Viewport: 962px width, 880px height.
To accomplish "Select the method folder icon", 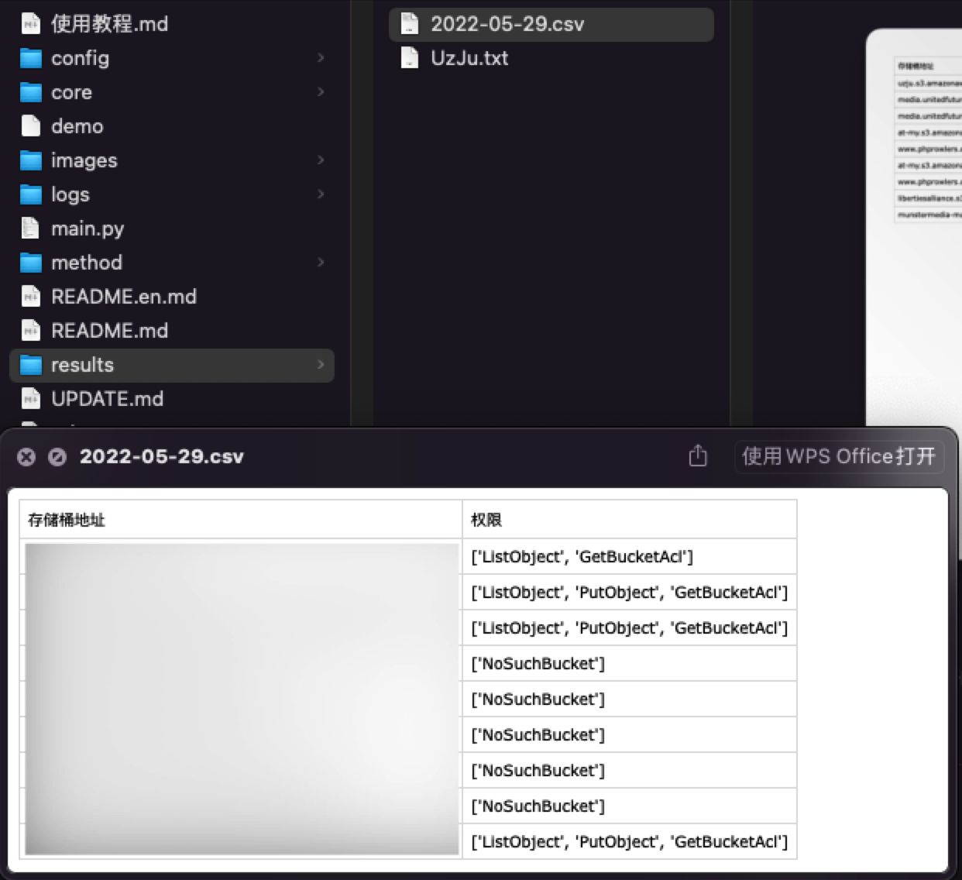I will pyautogui.click(x=30, y=263).
